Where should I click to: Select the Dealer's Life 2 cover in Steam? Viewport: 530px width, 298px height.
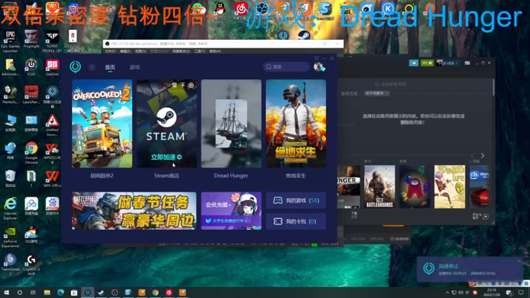[450, 187]
